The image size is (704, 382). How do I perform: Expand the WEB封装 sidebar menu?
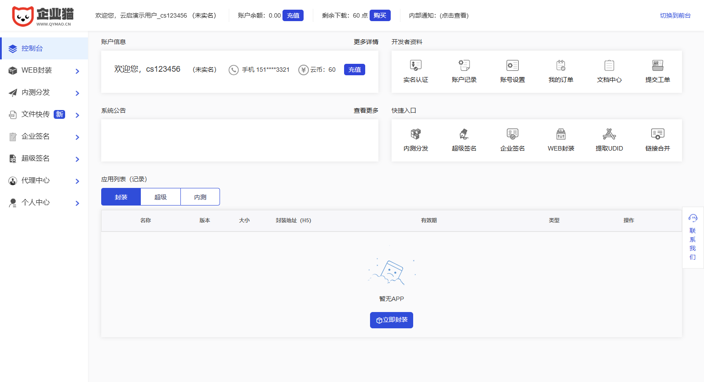[x=44, y=70]
